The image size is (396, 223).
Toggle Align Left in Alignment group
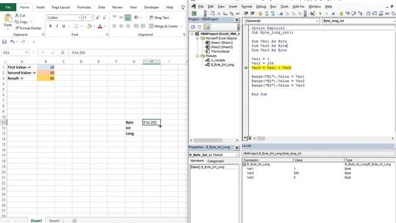click(x=114, y=26)
